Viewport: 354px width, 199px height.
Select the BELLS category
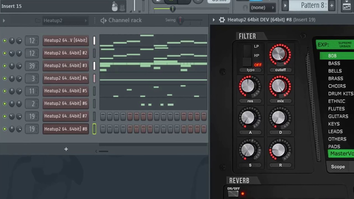pos(335,71)
